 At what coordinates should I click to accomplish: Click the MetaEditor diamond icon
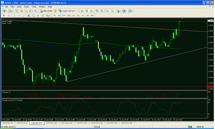55,11
